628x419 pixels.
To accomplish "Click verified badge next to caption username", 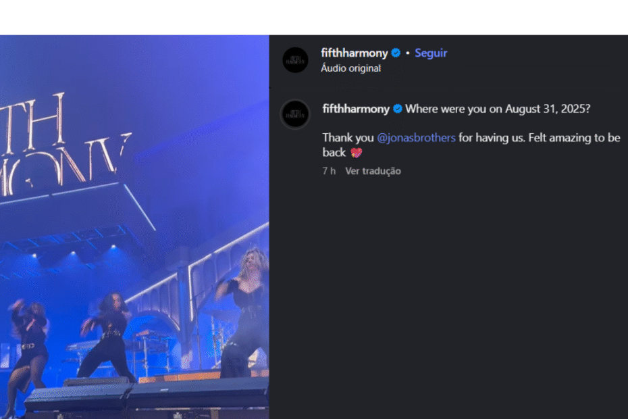I will (398, 109).
